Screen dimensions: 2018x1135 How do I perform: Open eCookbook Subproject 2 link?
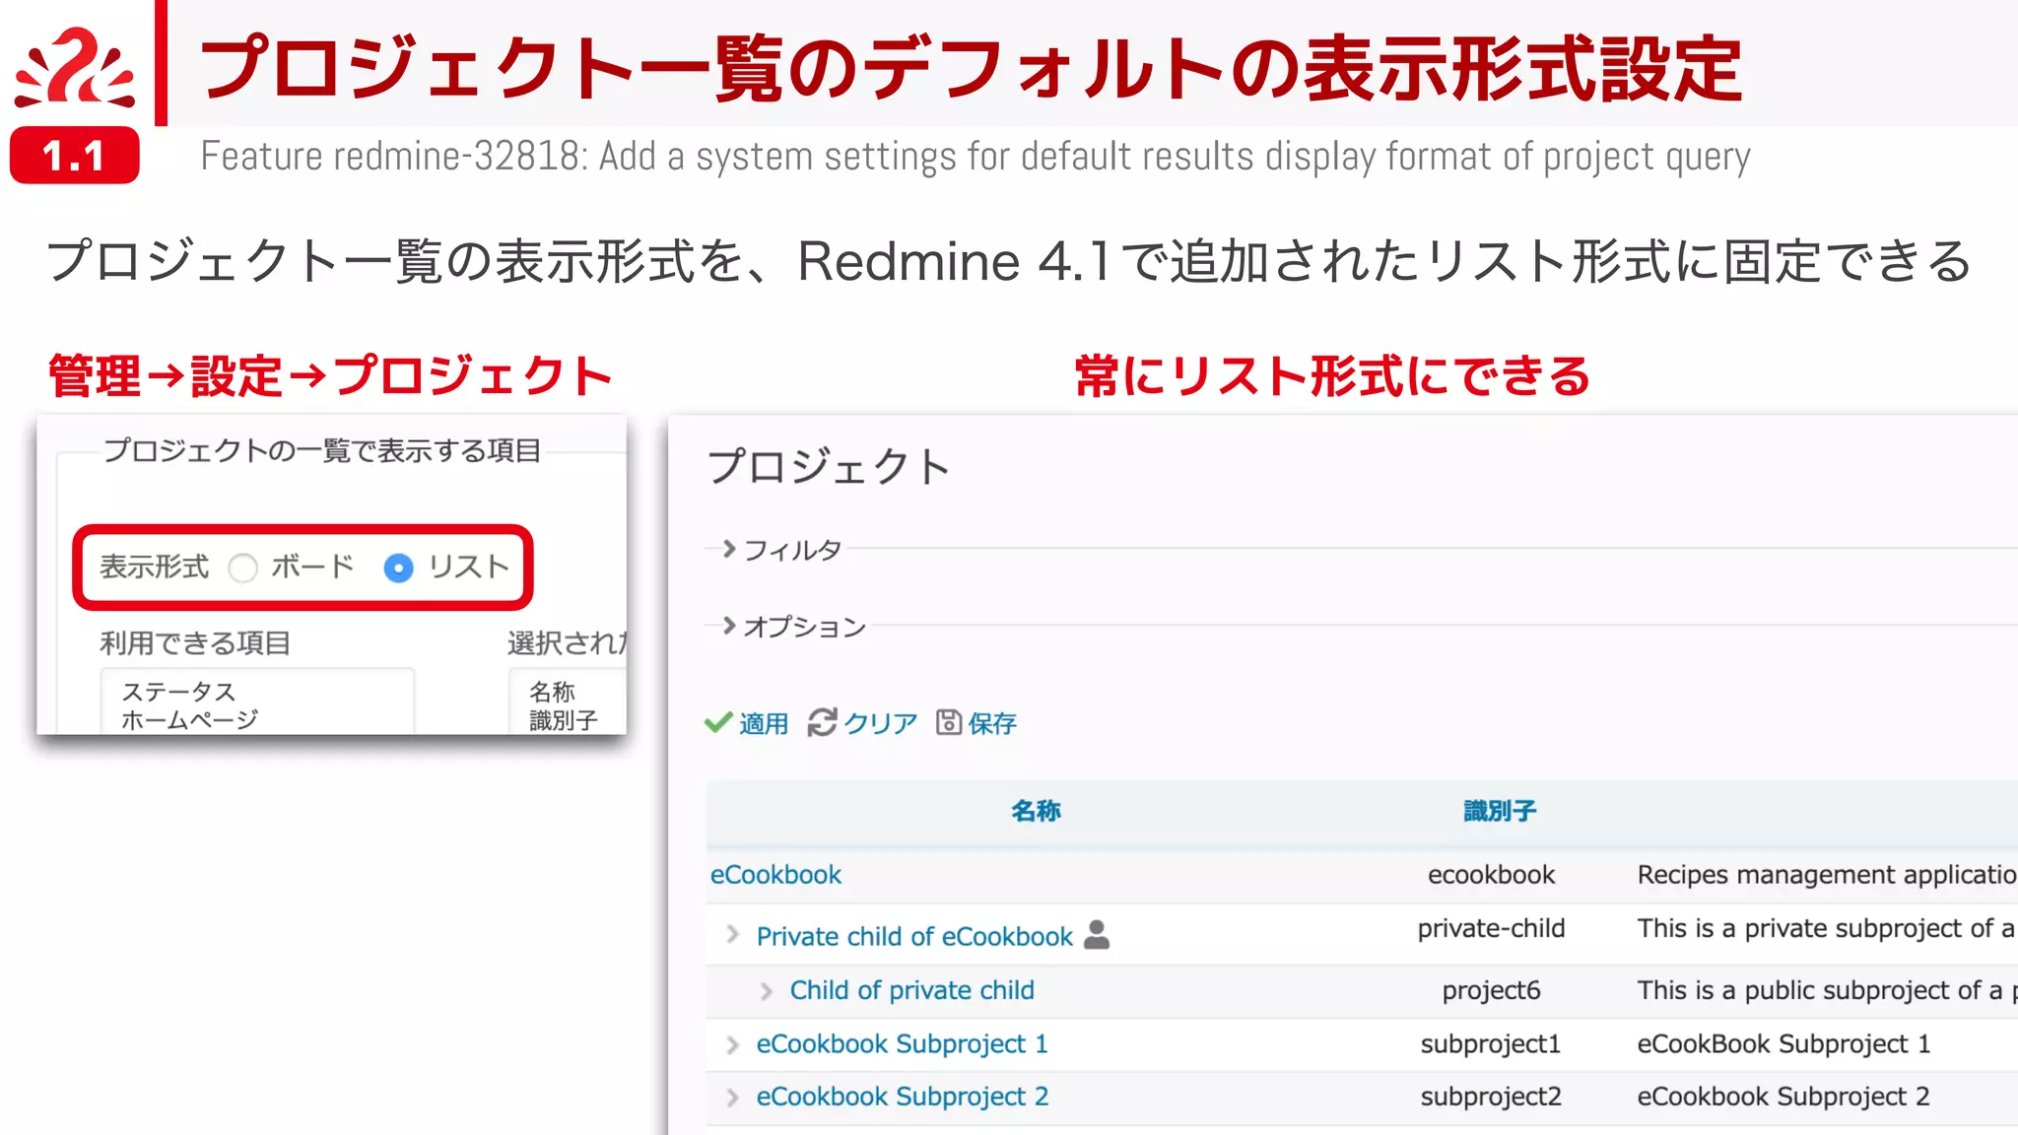click(x=902, y=1097)
